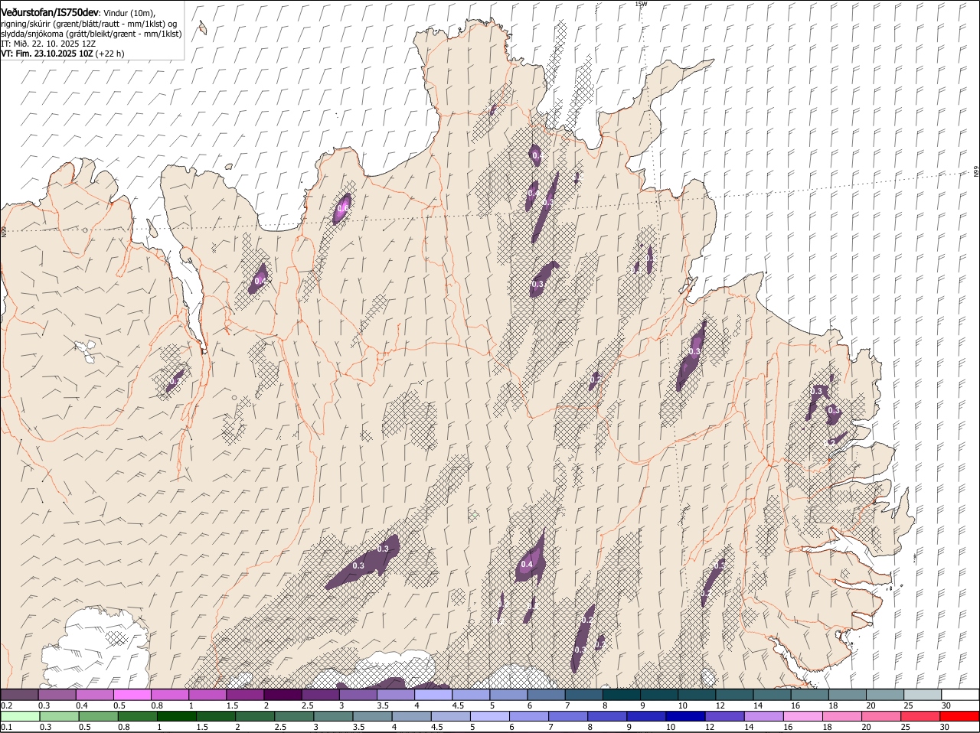980x733 pixels.
Task: Click the '0.1' label under the green scale
Action: pos(6,727)
